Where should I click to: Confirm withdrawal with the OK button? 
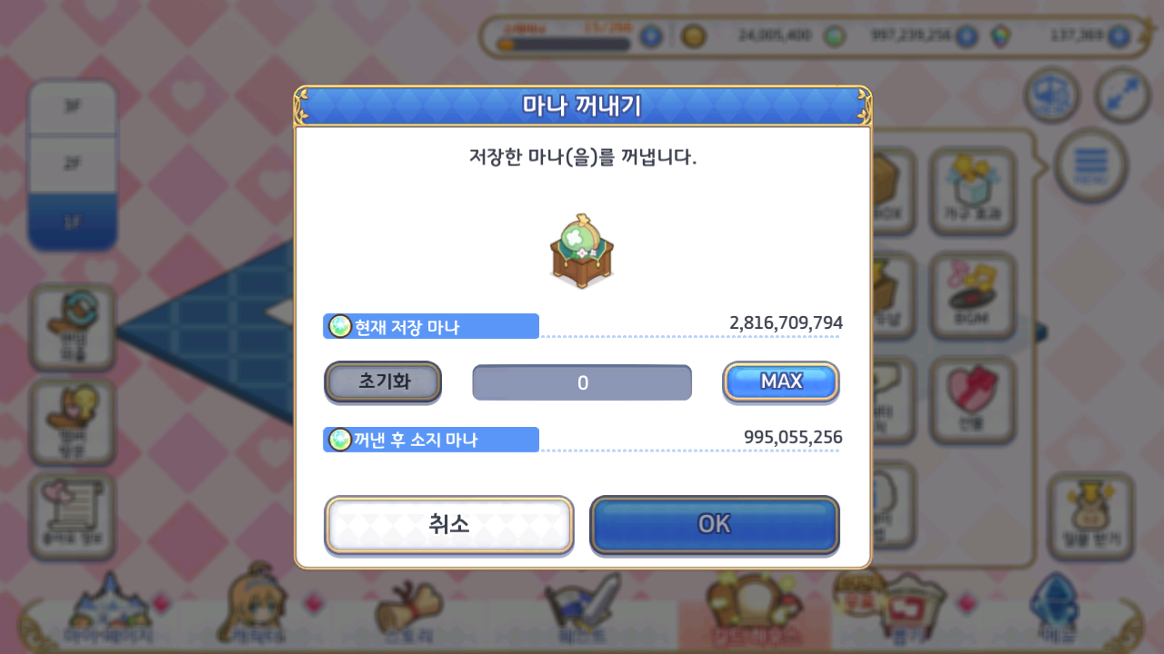pyautogui.click(x=715, y=524)
